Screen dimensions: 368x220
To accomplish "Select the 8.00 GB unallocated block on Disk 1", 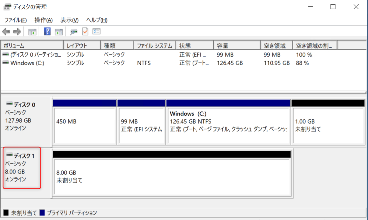I will pyautogui.click(x=172, y=174).
